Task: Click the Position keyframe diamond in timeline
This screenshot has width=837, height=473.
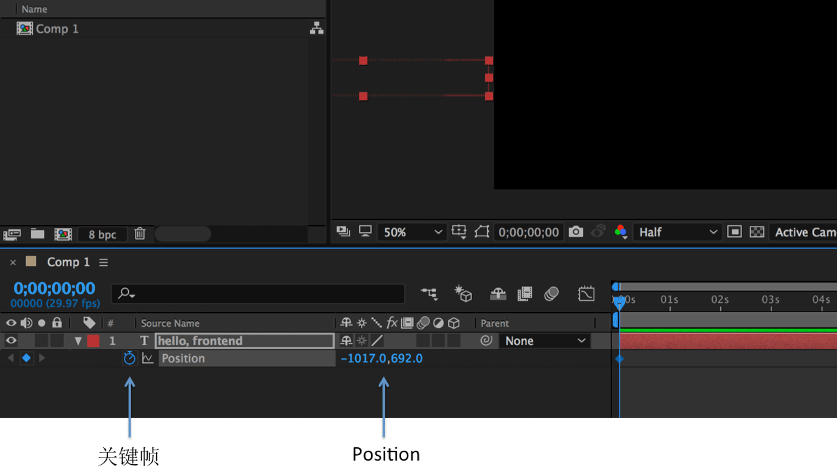Action: (x=619, y=359)
